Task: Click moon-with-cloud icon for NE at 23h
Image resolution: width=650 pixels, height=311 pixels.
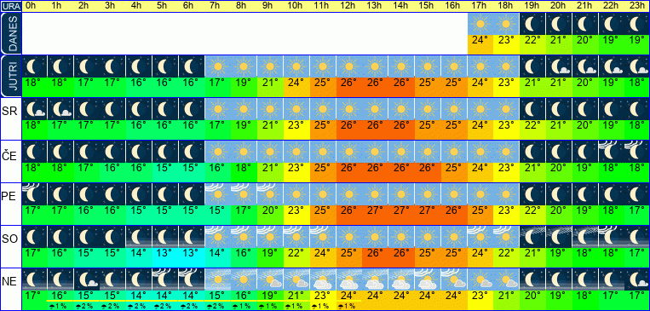Action: [x=637, y=279]
